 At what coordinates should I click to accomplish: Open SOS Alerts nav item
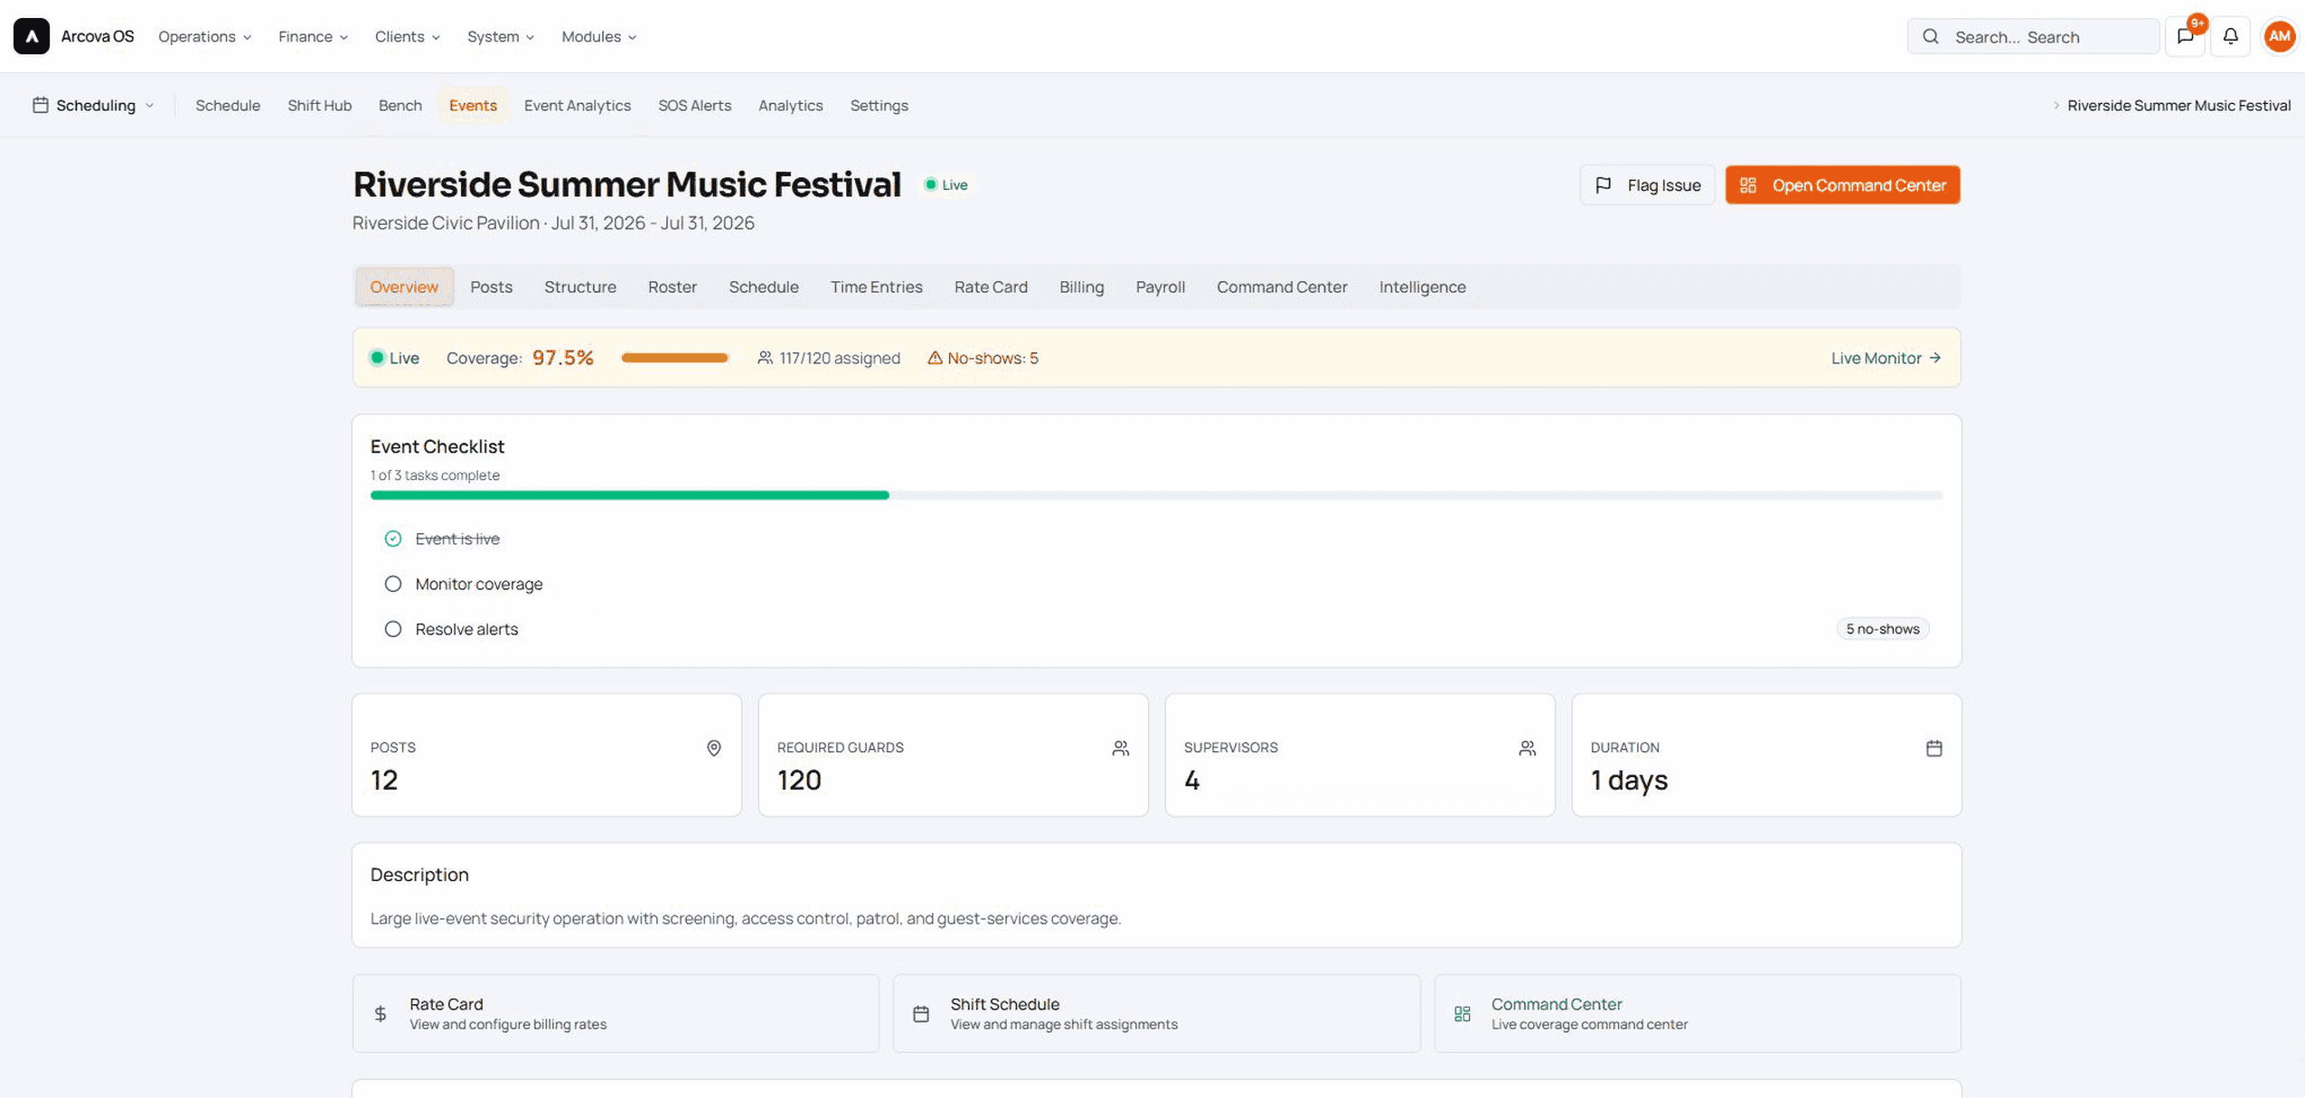pyautogui.click(x=694, y=105)
